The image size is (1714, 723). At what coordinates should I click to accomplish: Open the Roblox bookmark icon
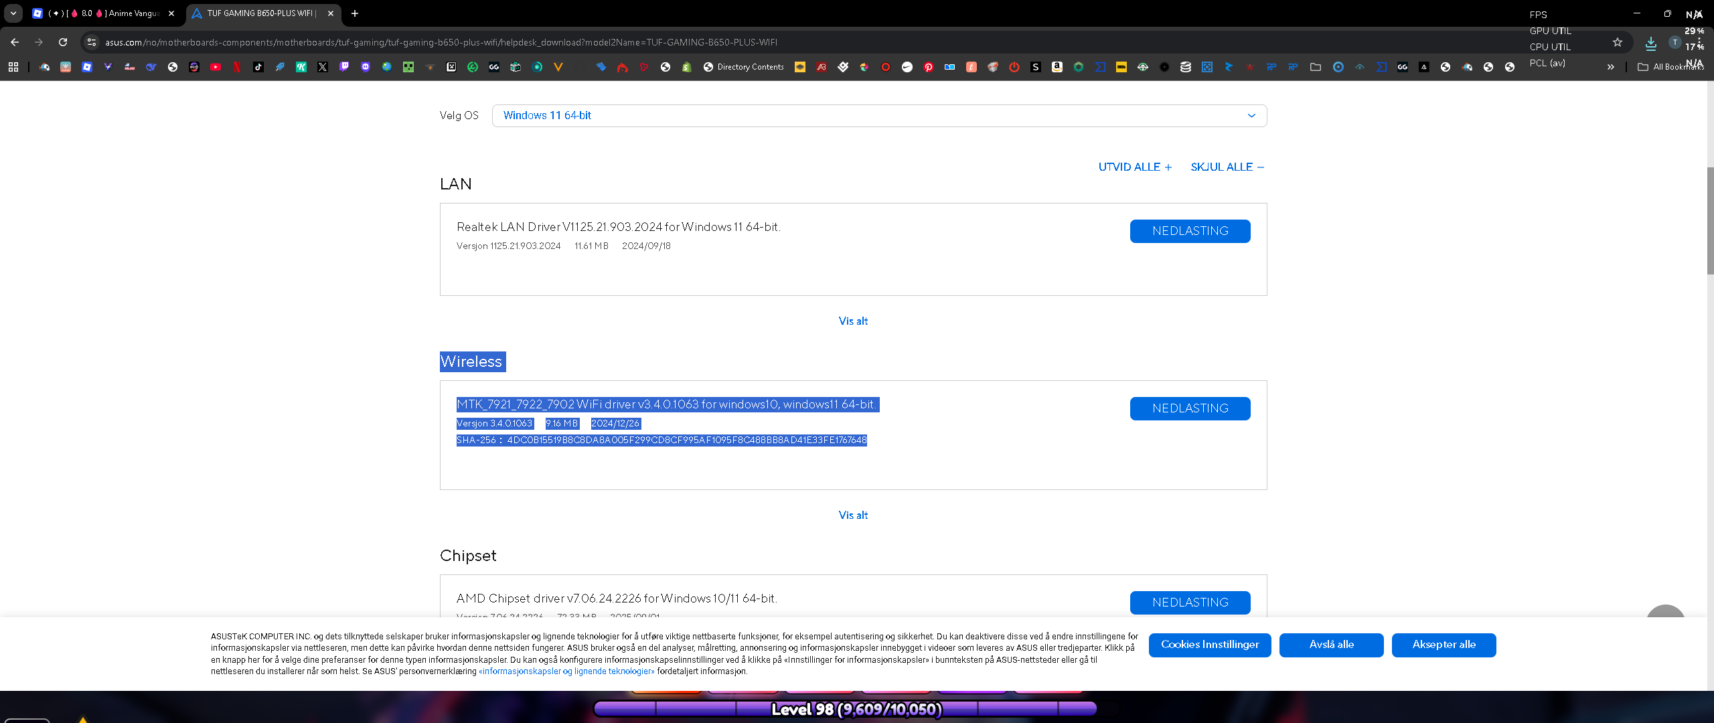click(x=87, y=67)
